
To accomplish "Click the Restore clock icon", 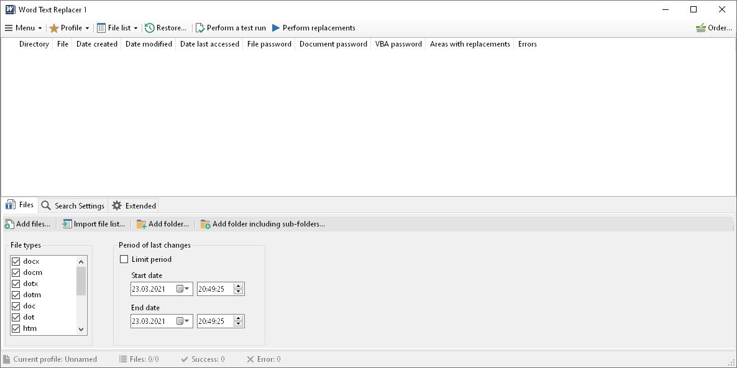I will (150, 28).
